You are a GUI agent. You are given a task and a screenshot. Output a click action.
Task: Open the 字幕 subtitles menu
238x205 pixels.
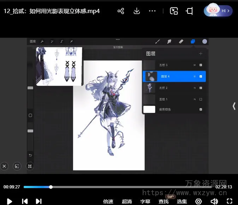pos(145,201)
